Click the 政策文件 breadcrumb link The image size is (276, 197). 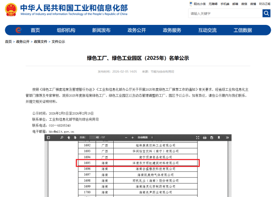(41, 42)
